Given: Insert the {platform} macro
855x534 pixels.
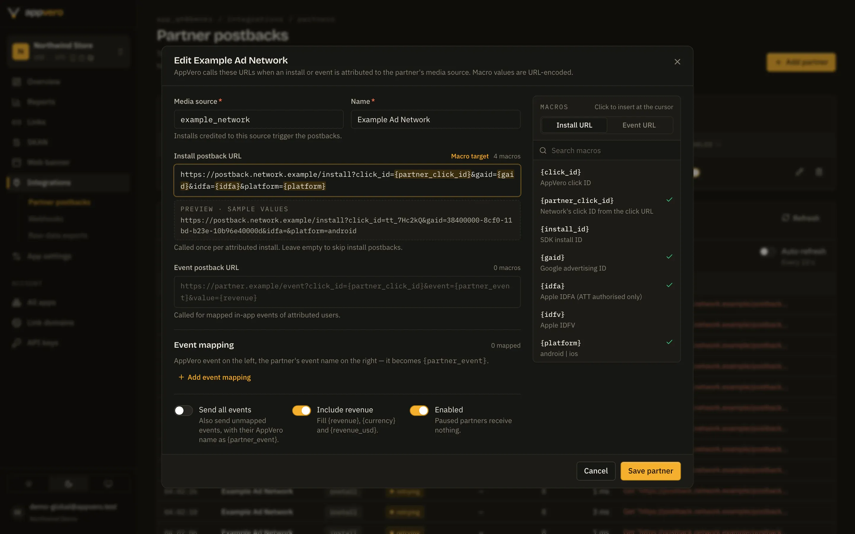Looking at the screenshot, I should (607, 348).
